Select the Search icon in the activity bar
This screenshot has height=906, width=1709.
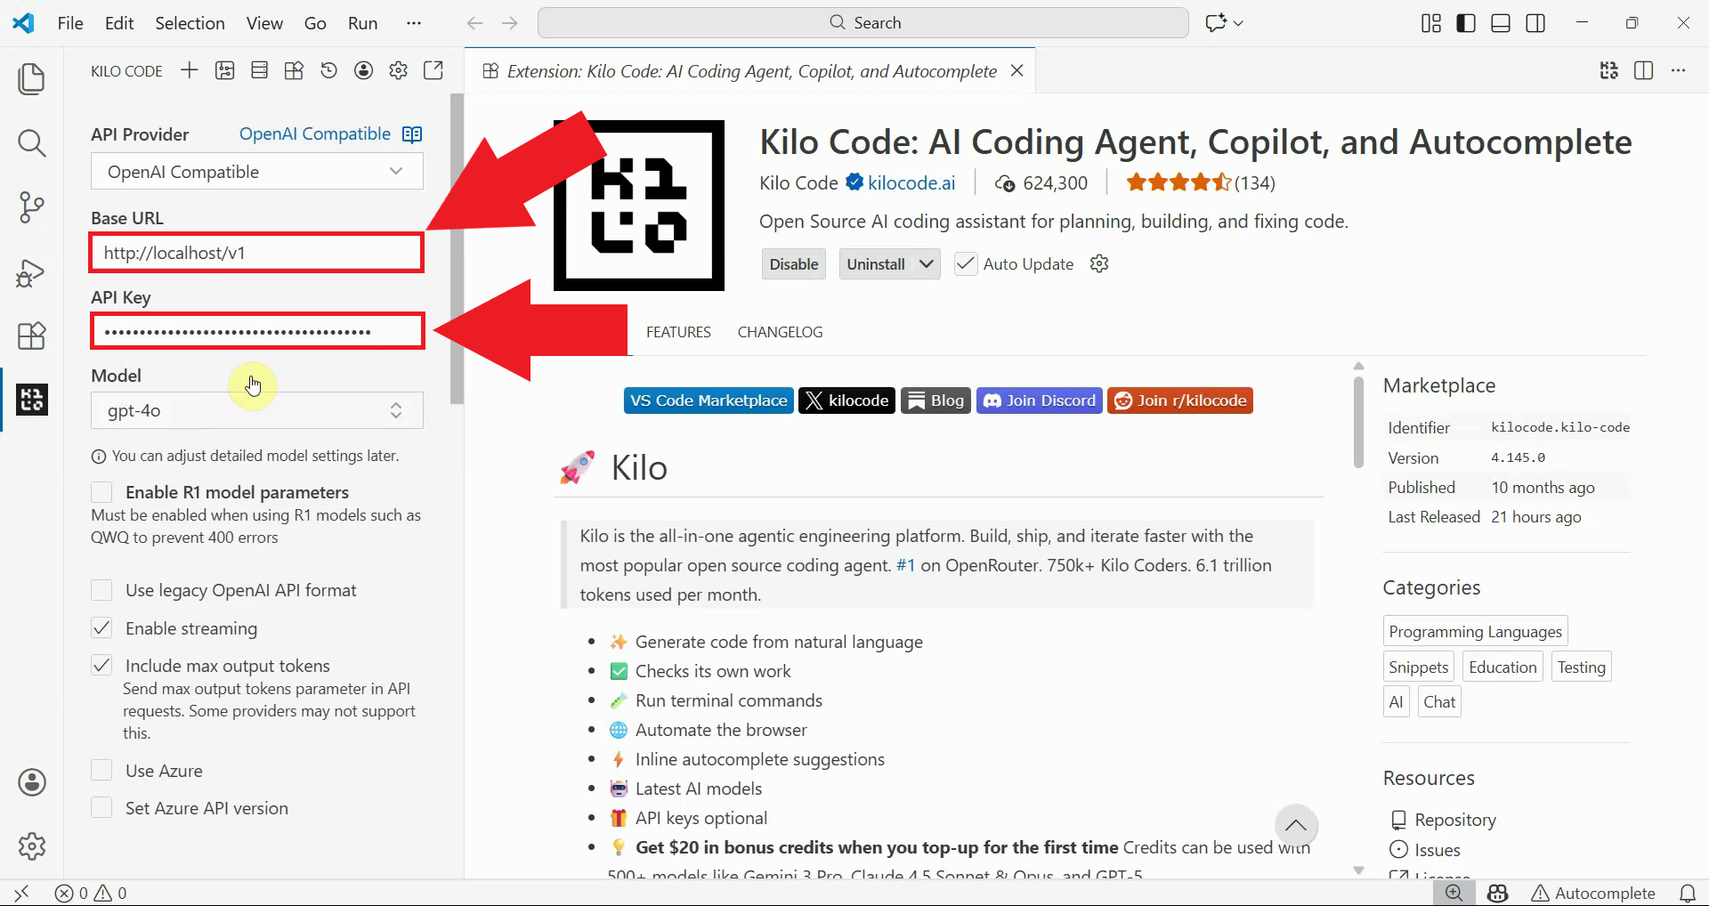[x=32, y=142]
